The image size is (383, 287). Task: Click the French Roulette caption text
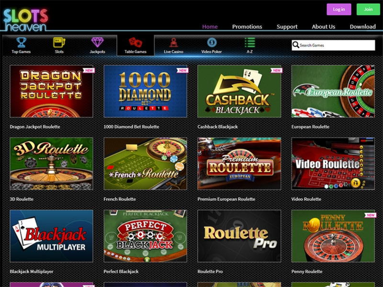tap(120, 199)
